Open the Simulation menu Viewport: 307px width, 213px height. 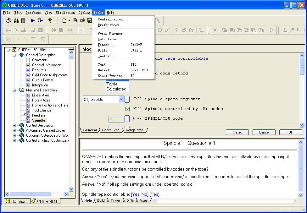pyautogui.click(x=65, y=13)
